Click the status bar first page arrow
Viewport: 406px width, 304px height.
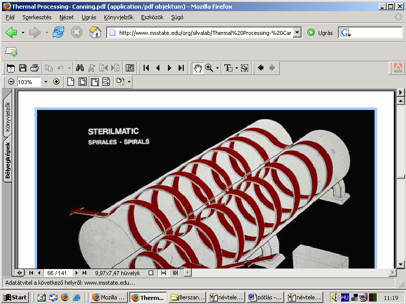tap(31, 273)
